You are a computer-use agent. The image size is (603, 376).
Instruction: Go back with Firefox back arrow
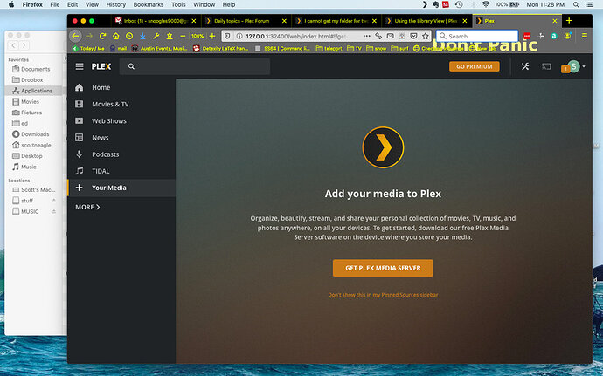75,36
